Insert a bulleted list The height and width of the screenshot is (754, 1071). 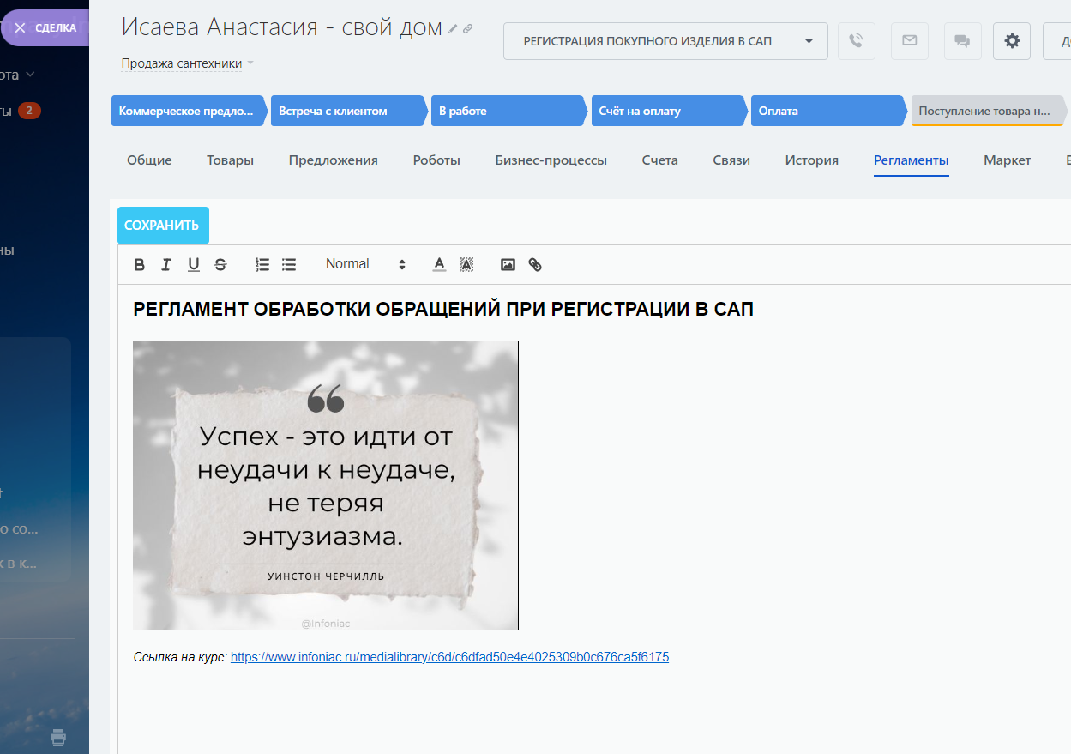coord(289,265)
